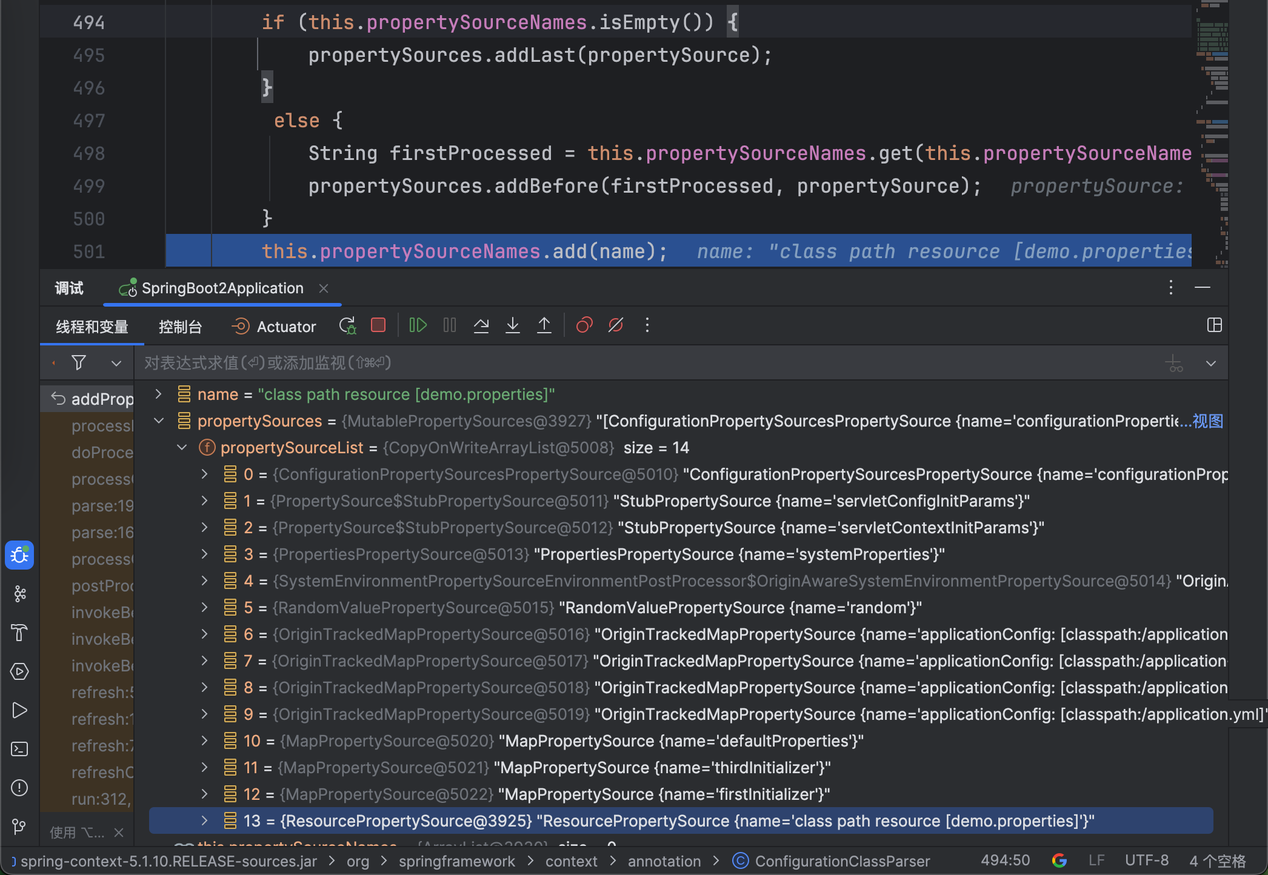This screenshot has height=875, width=1268.
Task: Click line number 494 in the gutter
Action: click(x=89, y=22)
